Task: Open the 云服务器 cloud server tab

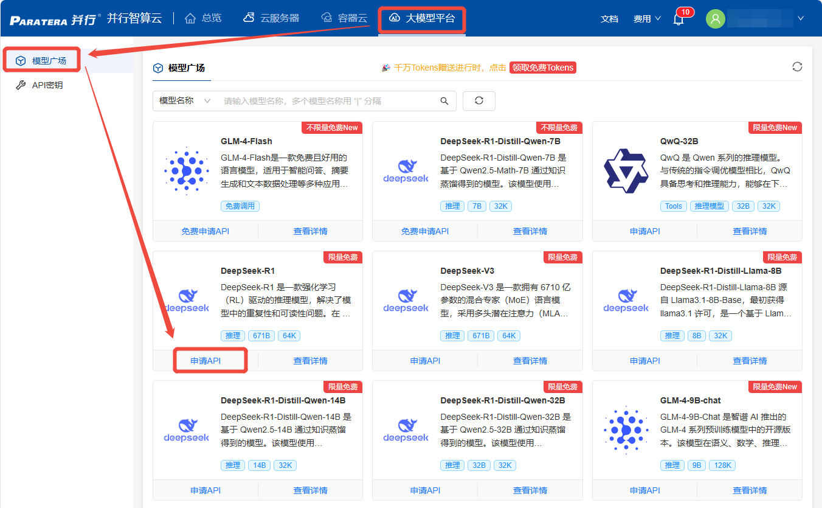Action: coord(271,18)
